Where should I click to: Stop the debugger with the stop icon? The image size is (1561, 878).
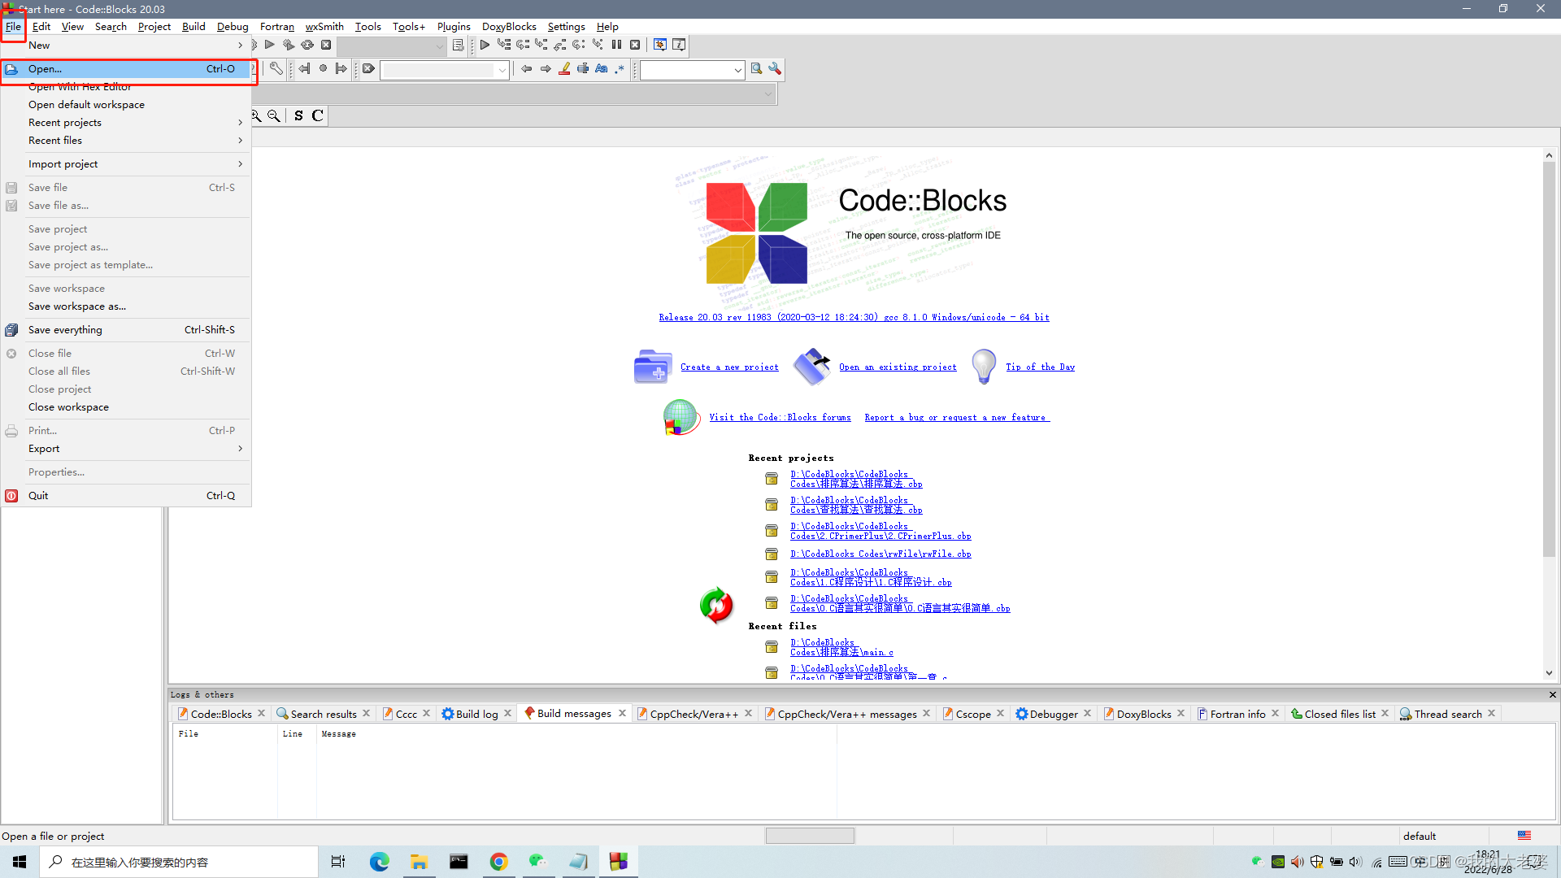pyautogui.click(x=635, y=45)
